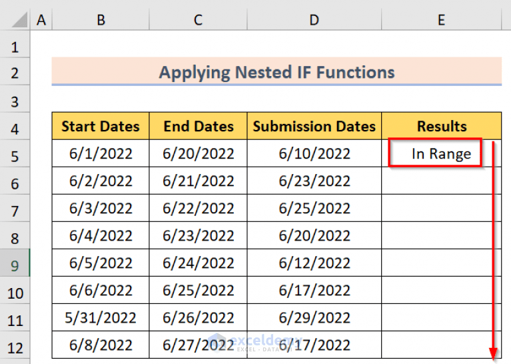
Task: Click the Start Dates header cell
Action: point(101,126)
